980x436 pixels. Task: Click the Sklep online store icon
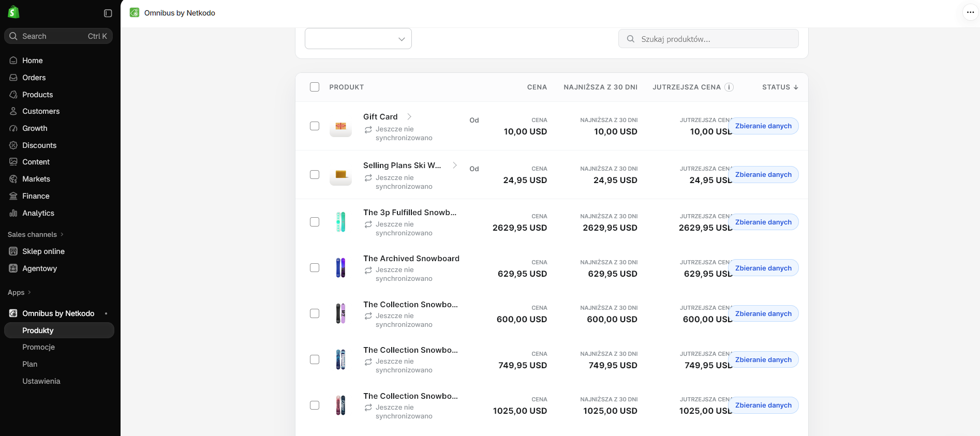pos(13,251)
